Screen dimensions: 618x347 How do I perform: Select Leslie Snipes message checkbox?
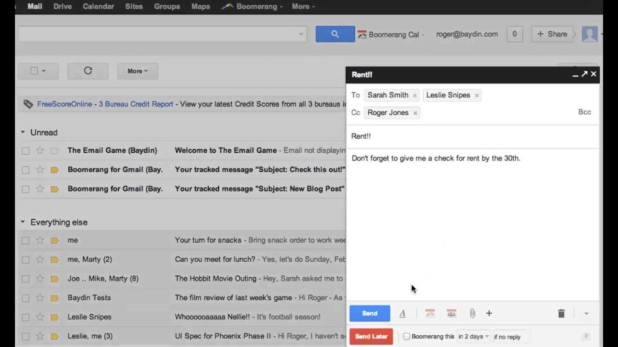coord(26,318)
